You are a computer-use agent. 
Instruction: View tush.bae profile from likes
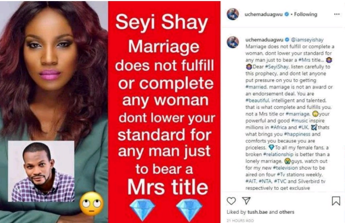pyautogui.click(x=257, y=212)
